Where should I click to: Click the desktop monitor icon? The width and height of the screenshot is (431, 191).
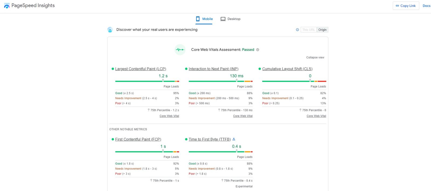point(223,19)
